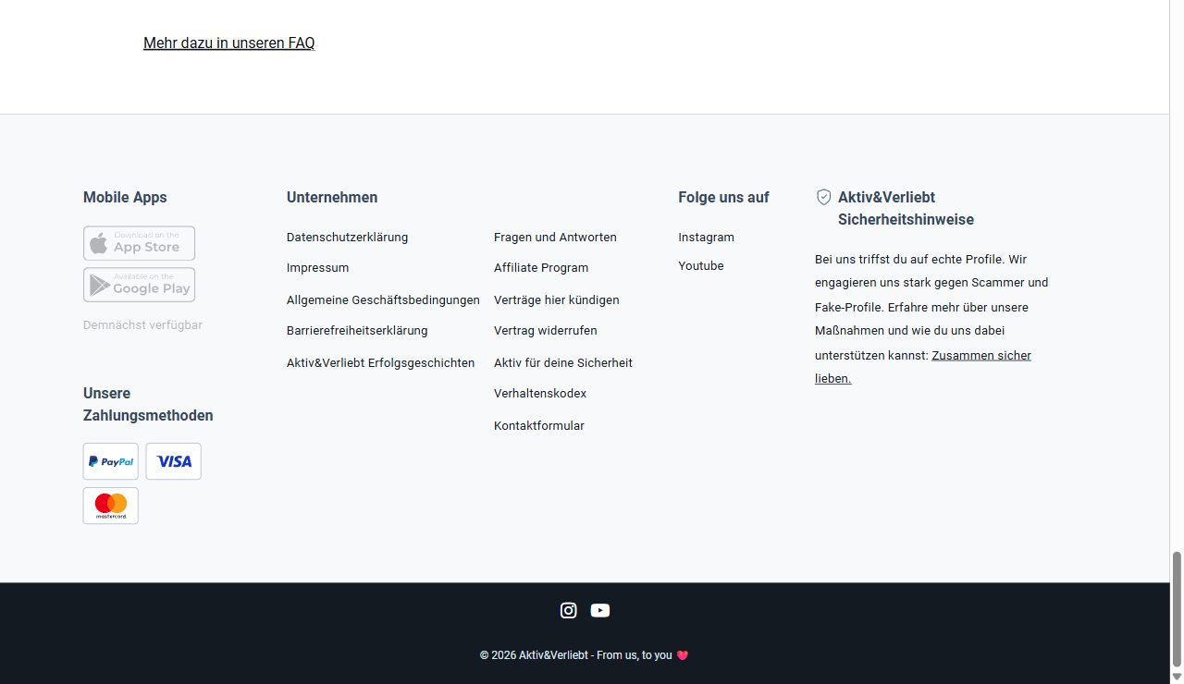Open Barrierefreiheitserklärung link
The width and height of the screenshot is (1184, 684).
[357, 331]
